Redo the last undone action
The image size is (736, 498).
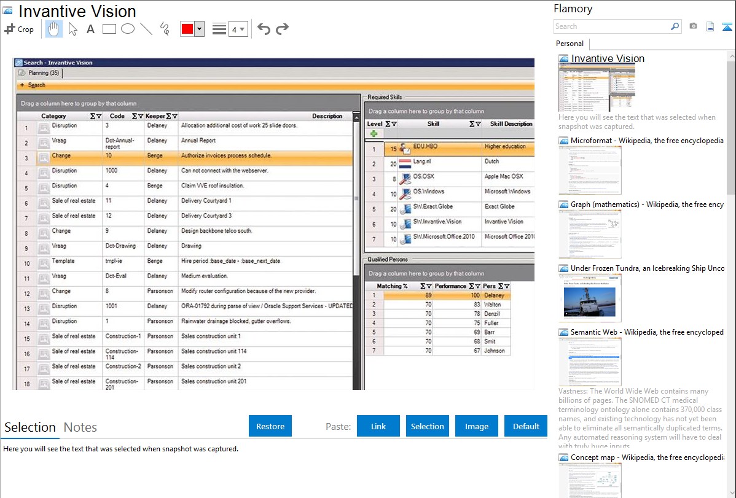click(282, 29)
